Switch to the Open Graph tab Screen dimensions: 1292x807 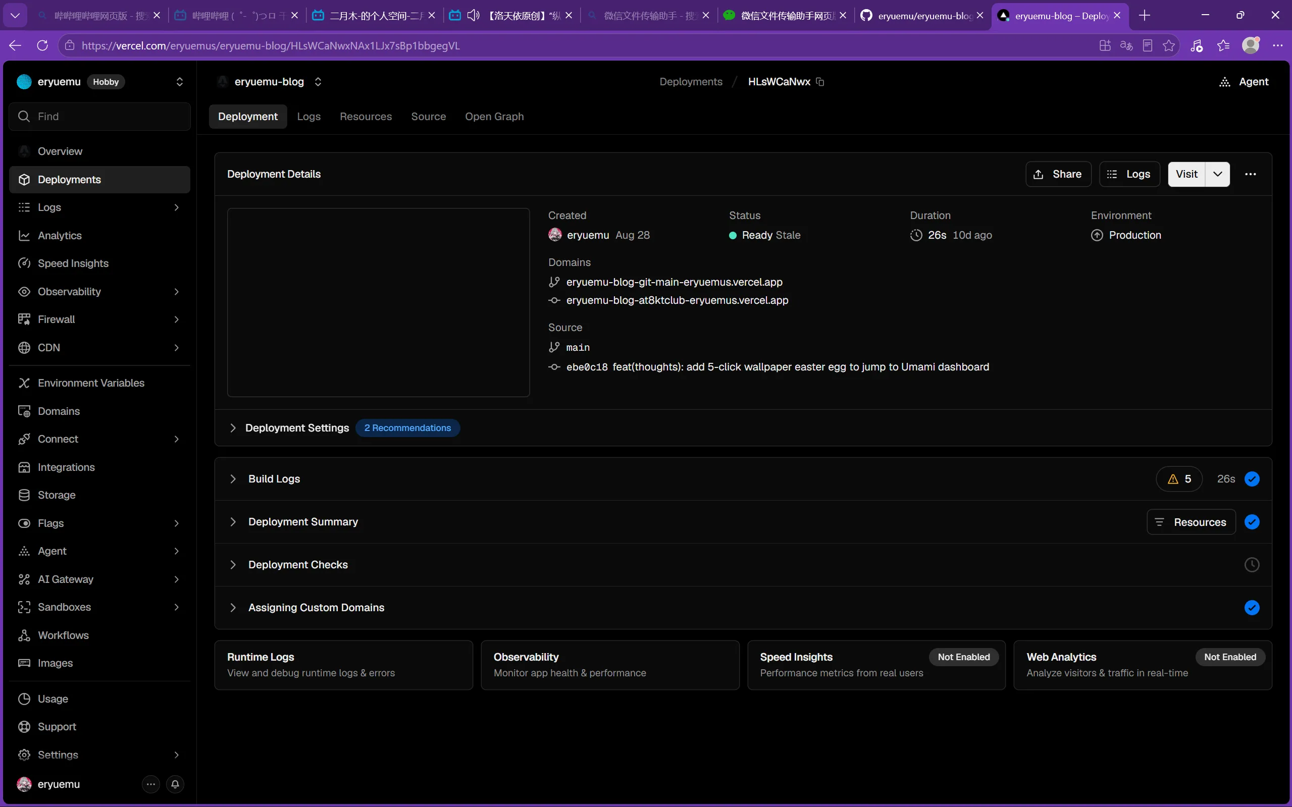click(494, 117)
